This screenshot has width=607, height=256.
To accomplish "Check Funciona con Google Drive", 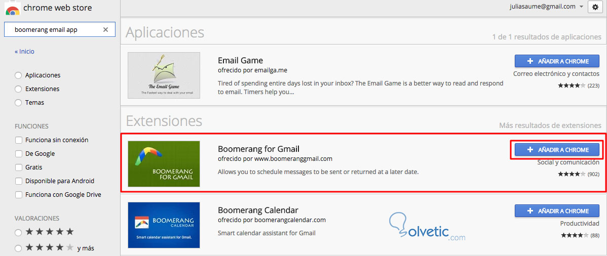I will [18, 194].
